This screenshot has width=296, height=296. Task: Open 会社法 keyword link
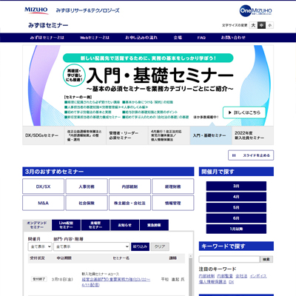pyautogui.click(x=241, y=276)
